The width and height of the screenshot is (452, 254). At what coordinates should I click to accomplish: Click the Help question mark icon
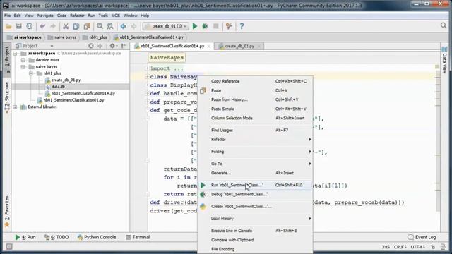click(x=242, y=26)
